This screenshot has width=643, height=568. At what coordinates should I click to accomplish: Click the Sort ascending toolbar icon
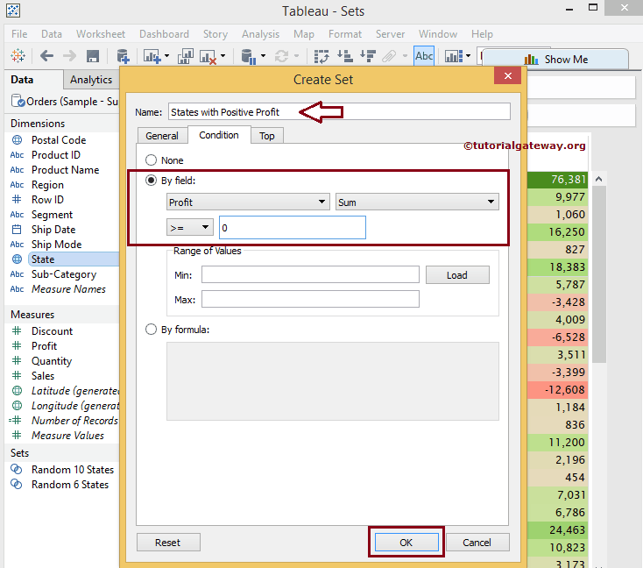pyautogui.click(x=344, y=56)
